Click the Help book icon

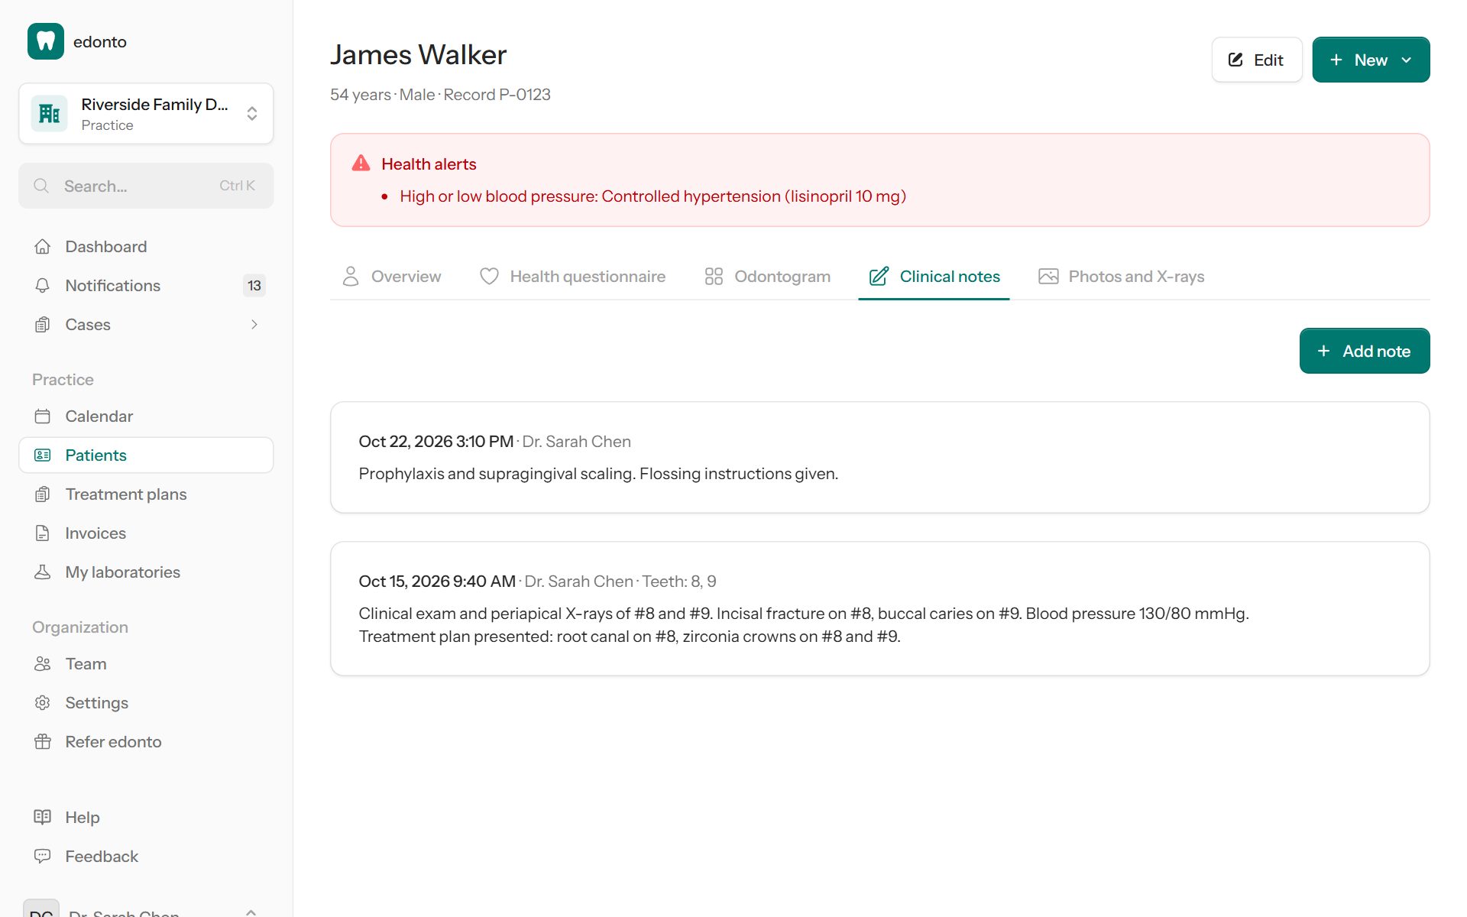(43, 818)
